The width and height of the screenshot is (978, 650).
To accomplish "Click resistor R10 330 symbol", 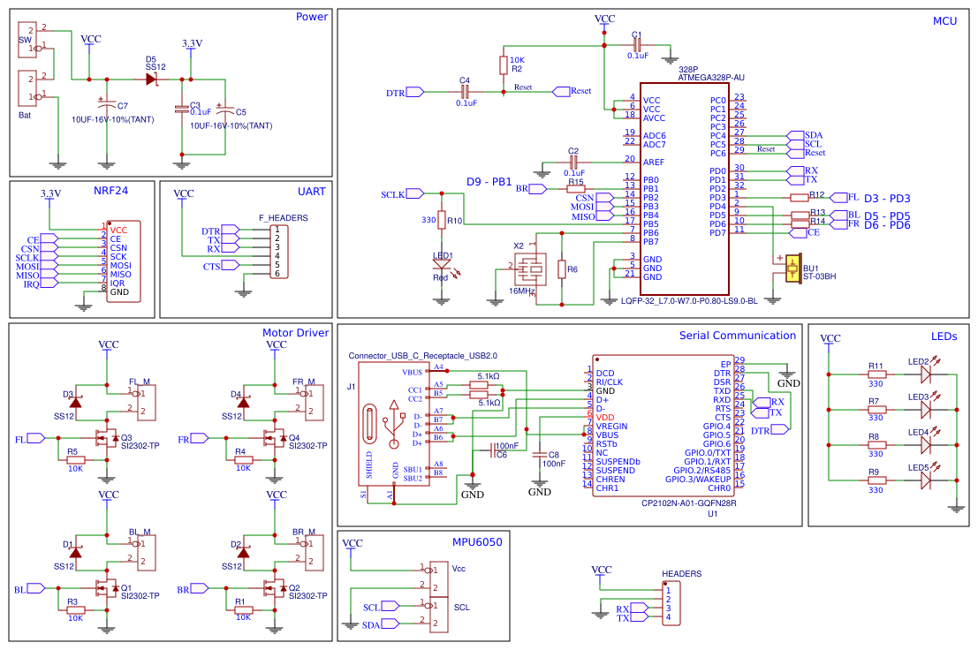I will pyautogui.click(x=442, y=220).
